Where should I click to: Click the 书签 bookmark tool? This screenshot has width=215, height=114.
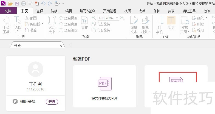coord(31,30)
